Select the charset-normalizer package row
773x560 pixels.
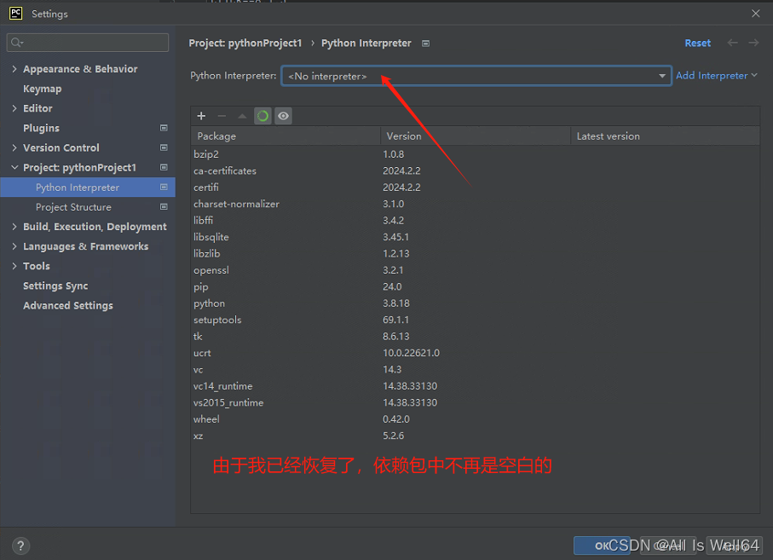coord(476,204)
